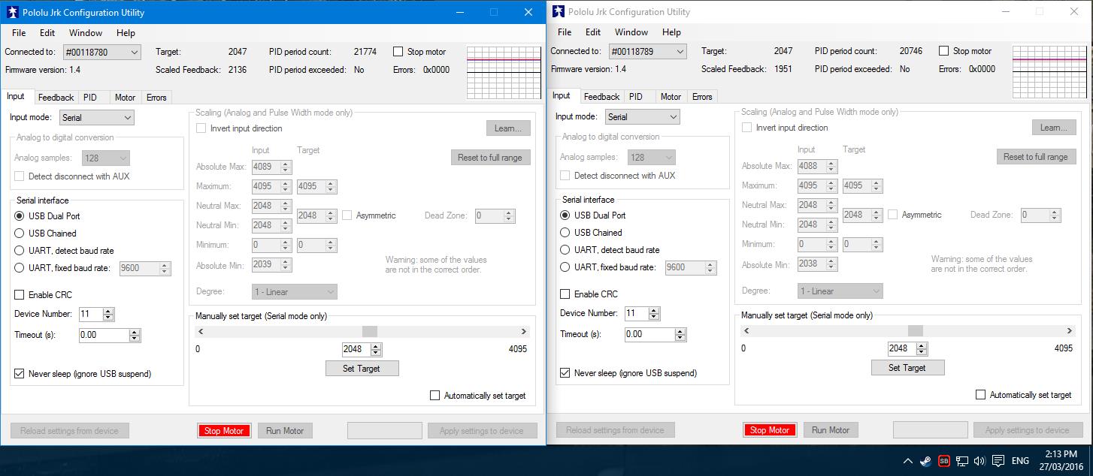This screenshot has width=1093, height=476.
Task: Click the red SB tray icon
Action: click(x=943, y=460)
